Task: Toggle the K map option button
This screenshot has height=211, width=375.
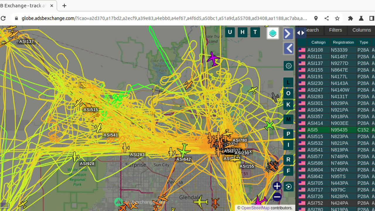Action: [x=288, y=105]
